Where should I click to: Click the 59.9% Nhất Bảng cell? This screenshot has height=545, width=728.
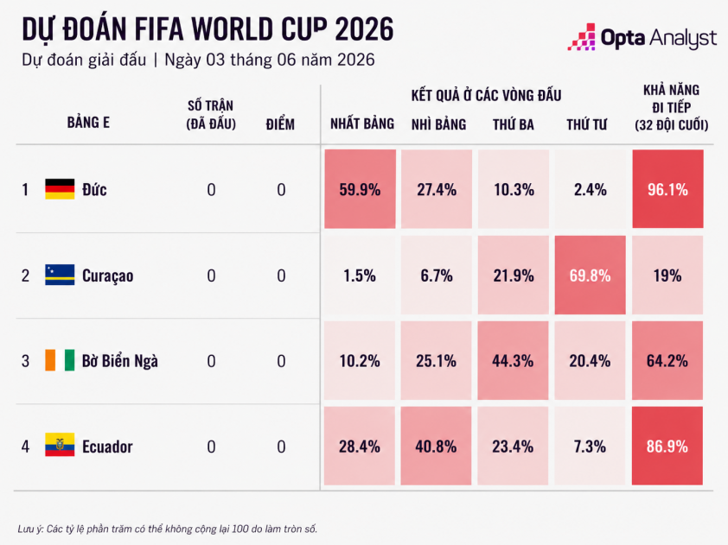tap(360, 189)
